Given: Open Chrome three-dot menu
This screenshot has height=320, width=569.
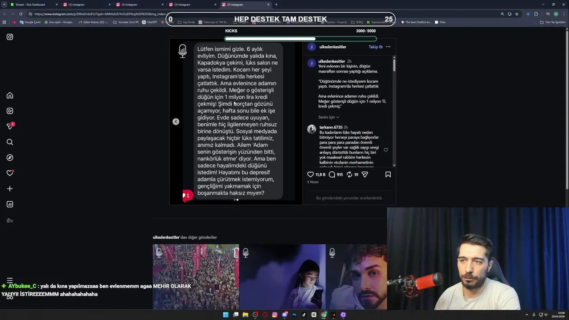Looking at the screenshot, I should pos(564,14).
